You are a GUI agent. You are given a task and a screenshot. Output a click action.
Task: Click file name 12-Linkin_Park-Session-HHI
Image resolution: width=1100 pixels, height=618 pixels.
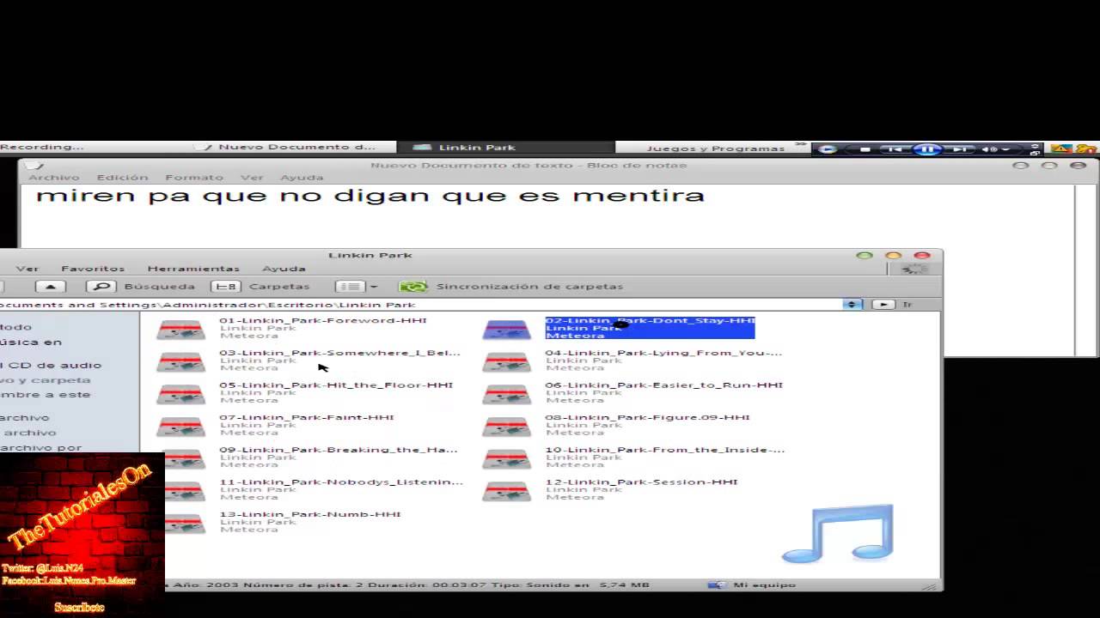click(x=642, y=482)
